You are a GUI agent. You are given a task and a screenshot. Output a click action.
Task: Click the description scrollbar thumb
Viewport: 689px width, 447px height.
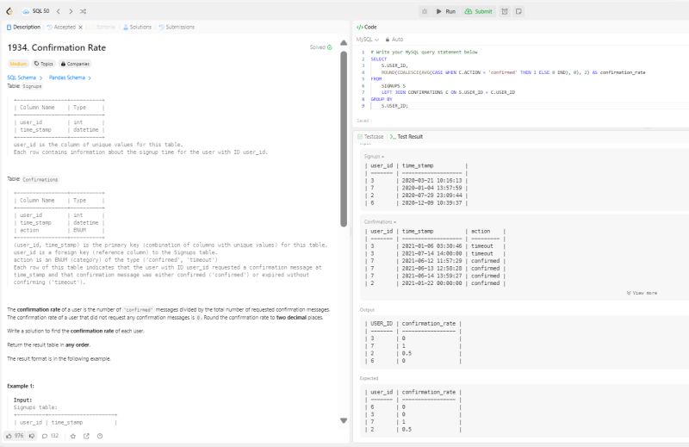pyautogui.click(x=344, y=139)
